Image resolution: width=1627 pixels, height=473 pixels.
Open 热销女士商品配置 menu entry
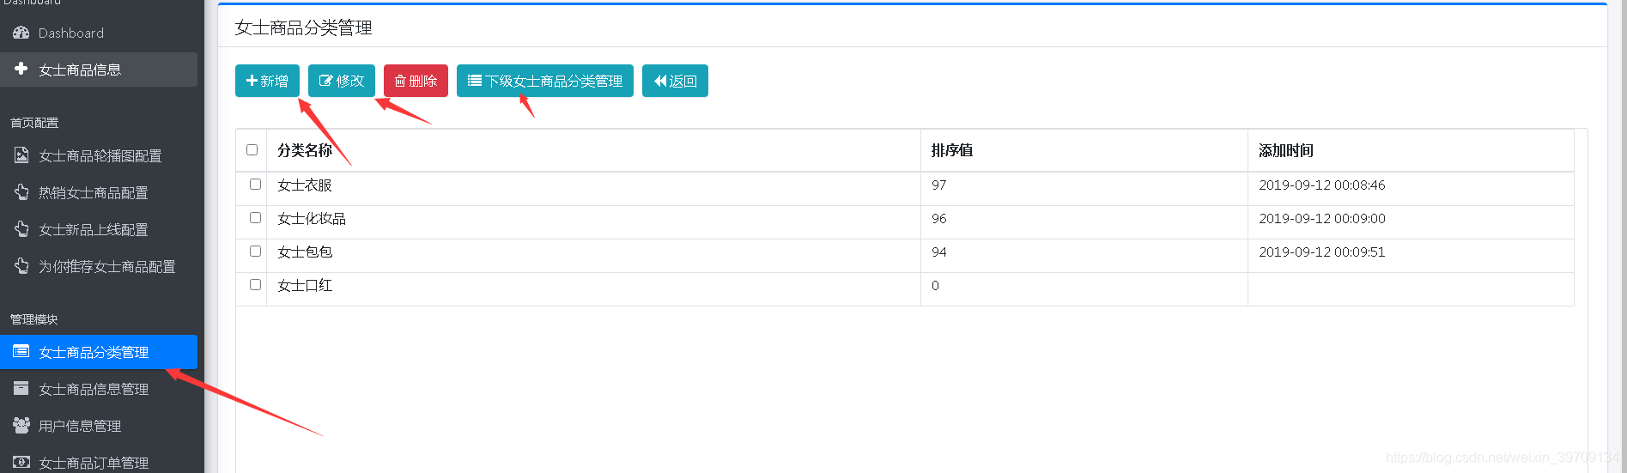(99, 192)
